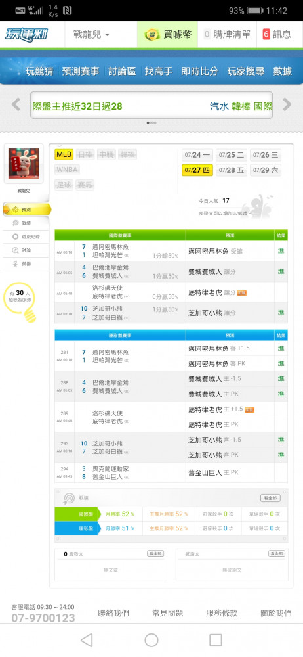Select the 賽馬 league tab
303x657 pixels.
coord(85,185)
